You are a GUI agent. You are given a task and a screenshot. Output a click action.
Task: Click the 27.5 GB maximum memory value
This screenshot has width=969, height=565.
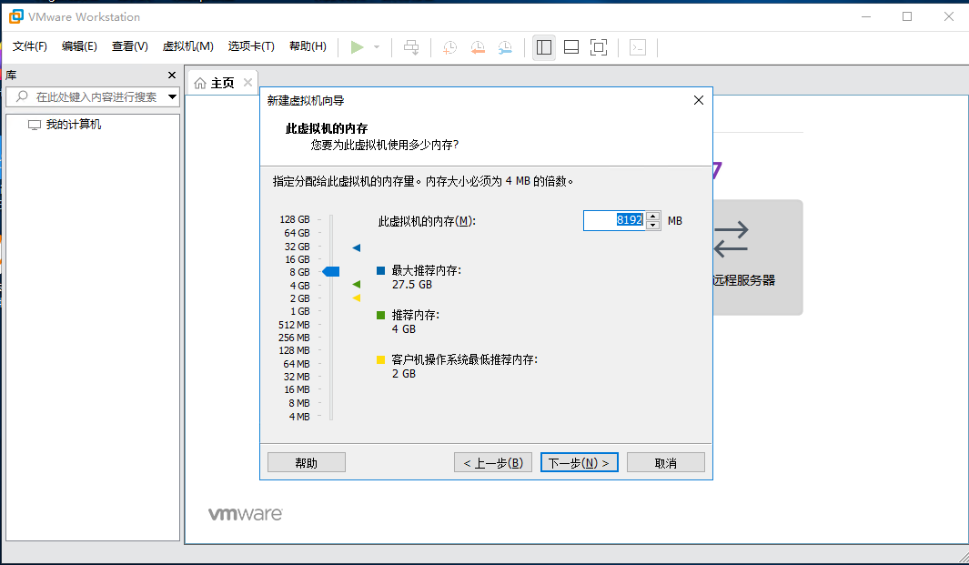411,285
